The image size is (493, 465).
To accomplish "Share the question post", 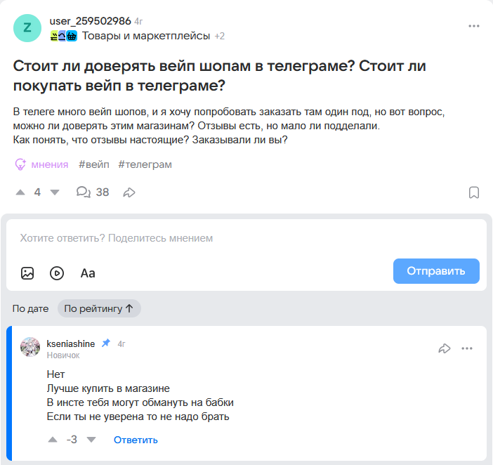I will 129,192.
